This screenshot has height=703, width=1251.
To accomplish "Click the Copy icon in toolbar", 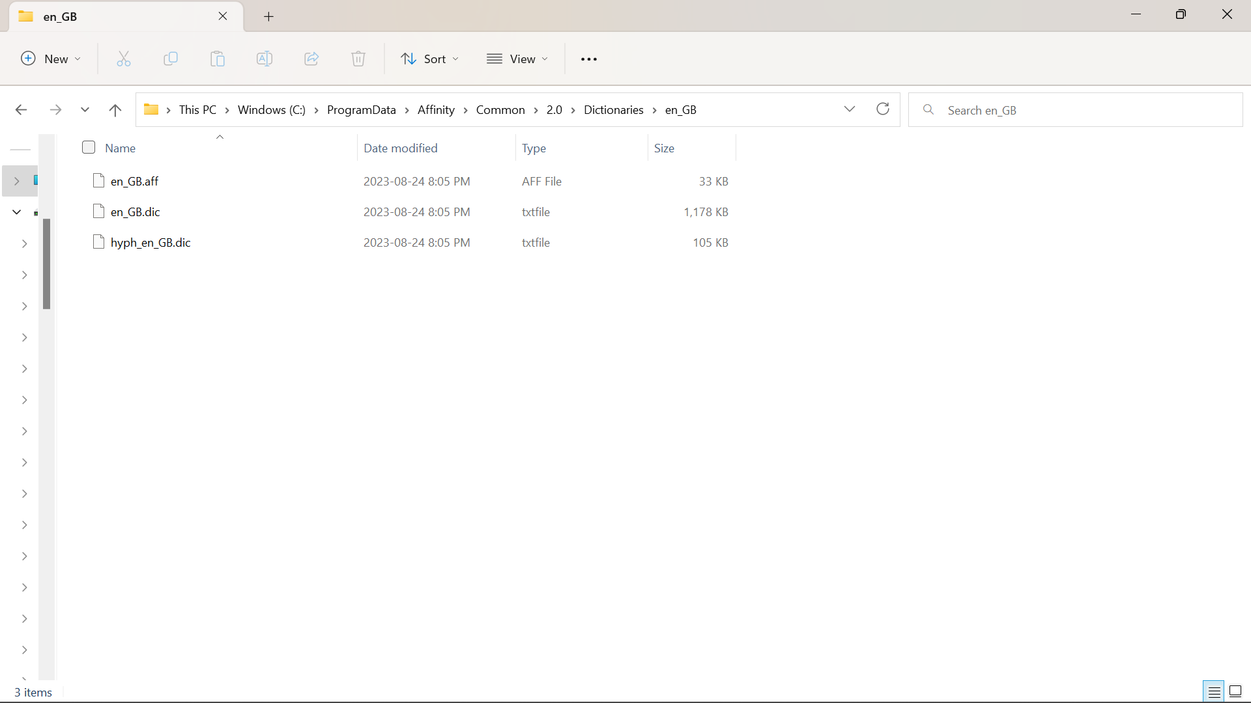I will 171,59.
